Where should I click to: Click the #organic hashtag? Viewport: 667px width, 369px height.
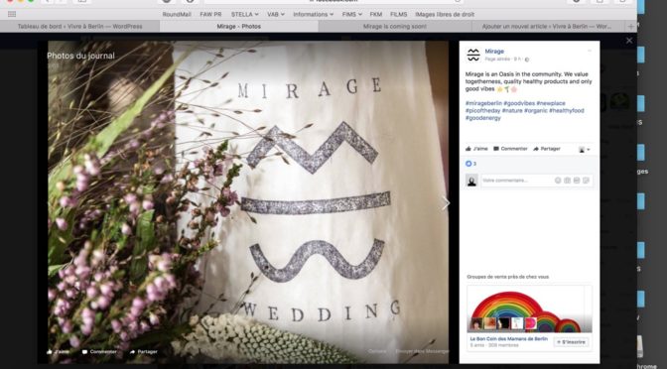click(x=536, y=110)
